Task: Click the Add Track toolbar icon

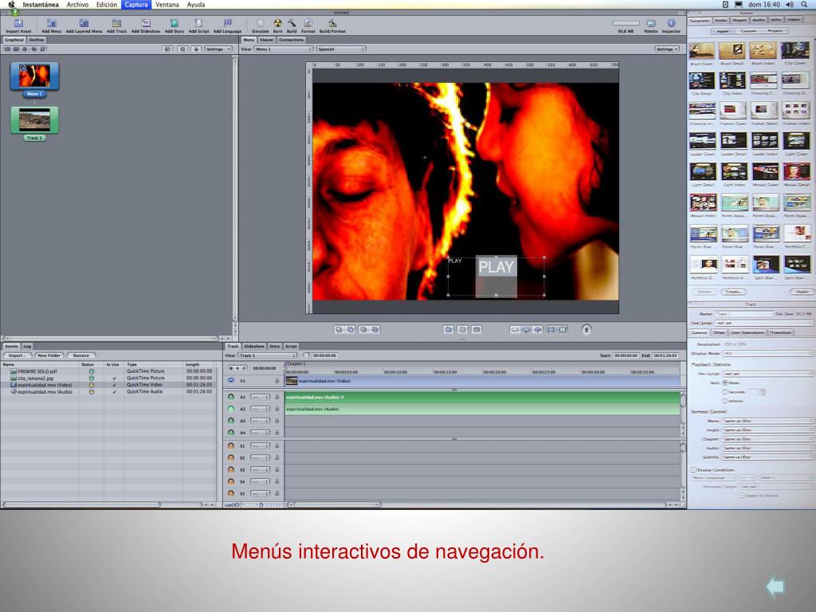Action: click(116, 23)
